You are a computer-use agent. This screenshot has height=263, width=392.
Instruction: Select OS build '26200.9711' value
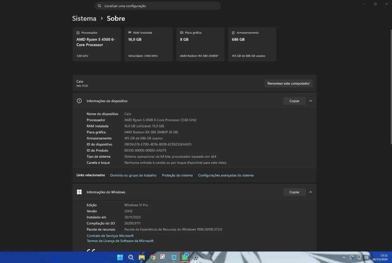(x=132, y=223)
